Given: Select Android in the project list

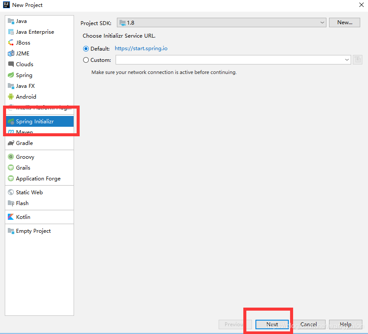Looking at the screenshot, I should tap(39, 96).
